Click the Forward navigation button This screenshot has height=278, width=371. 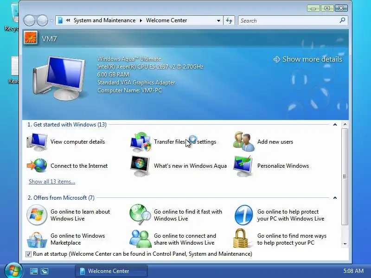(x=42, y=20)
